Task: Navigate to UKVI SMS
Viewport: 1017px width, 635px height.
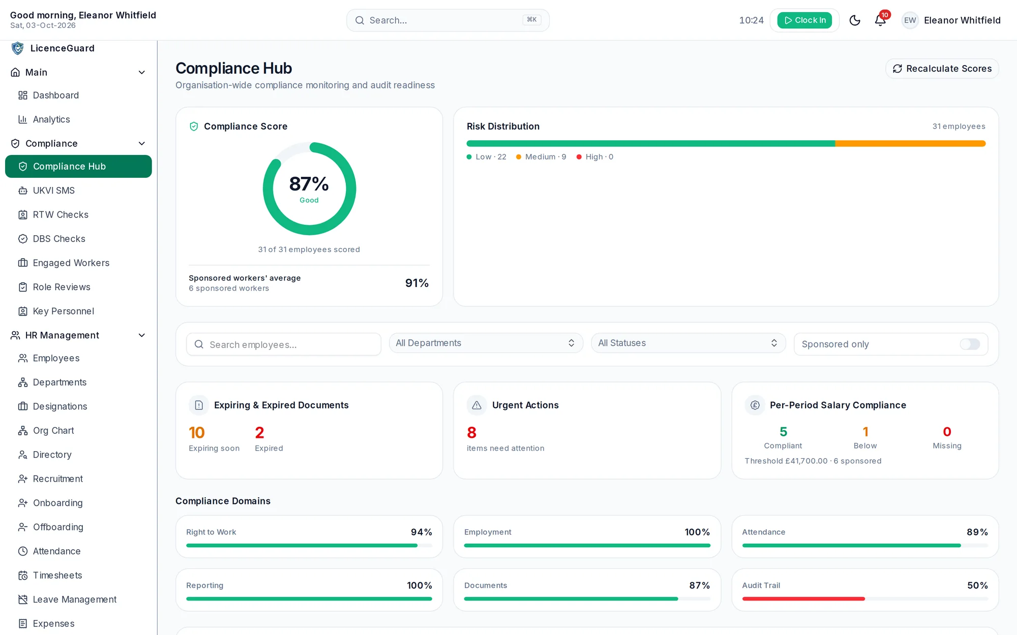Action: (78, 190)
